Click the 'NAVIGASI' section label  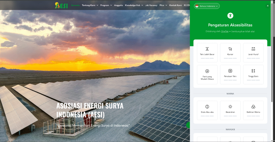click(230, 129)
